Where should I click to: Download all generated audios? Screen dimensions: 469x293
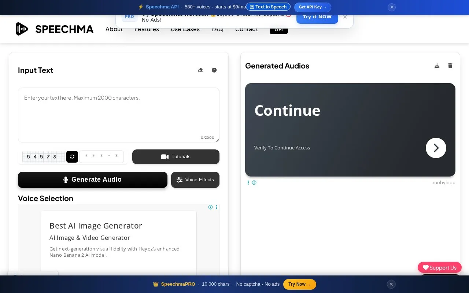tap(437, 66)
